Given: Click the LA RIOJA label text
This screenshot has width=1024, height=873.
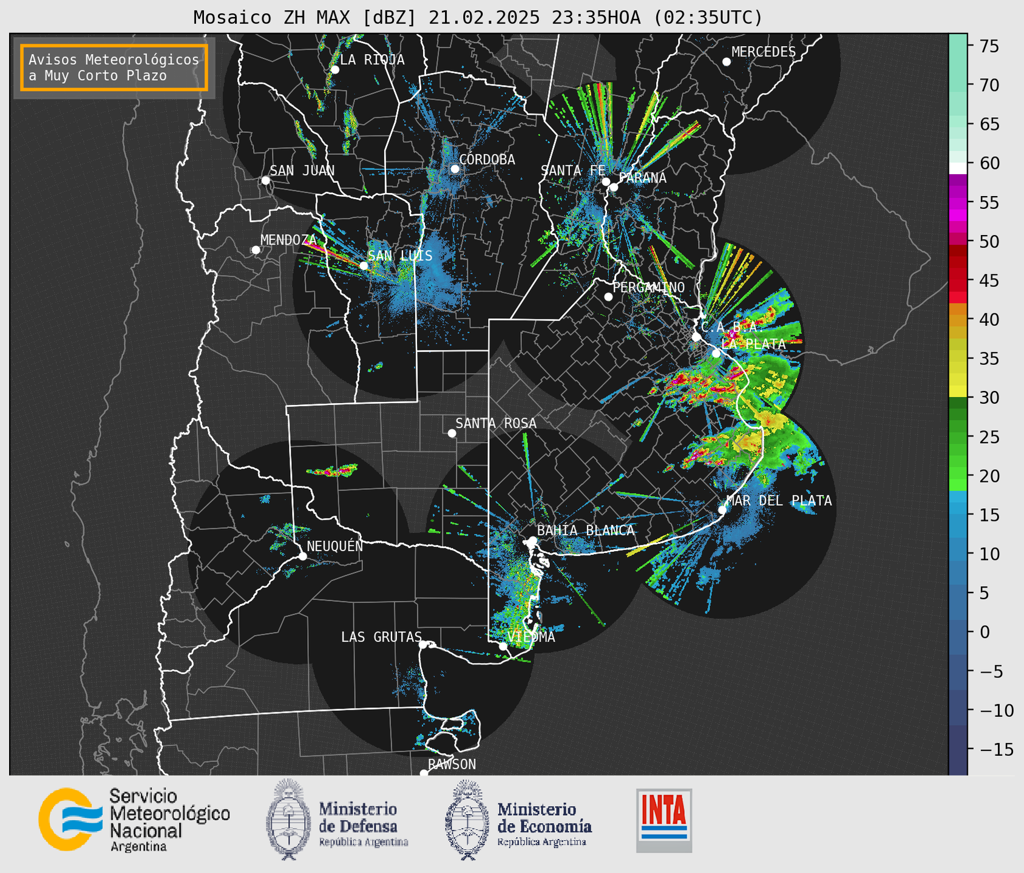Looking at the screenshot, I should pos(372,59).
